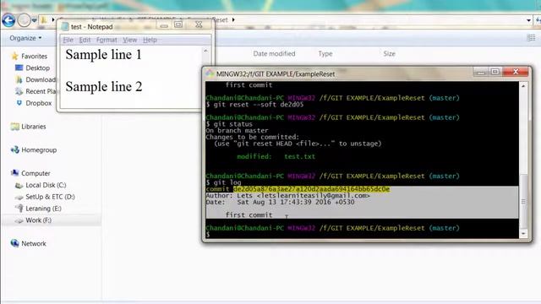Minimize the MINGW32 terminal window
The height and width of the screenshot is (304, 541).
(x=481, y=72)
